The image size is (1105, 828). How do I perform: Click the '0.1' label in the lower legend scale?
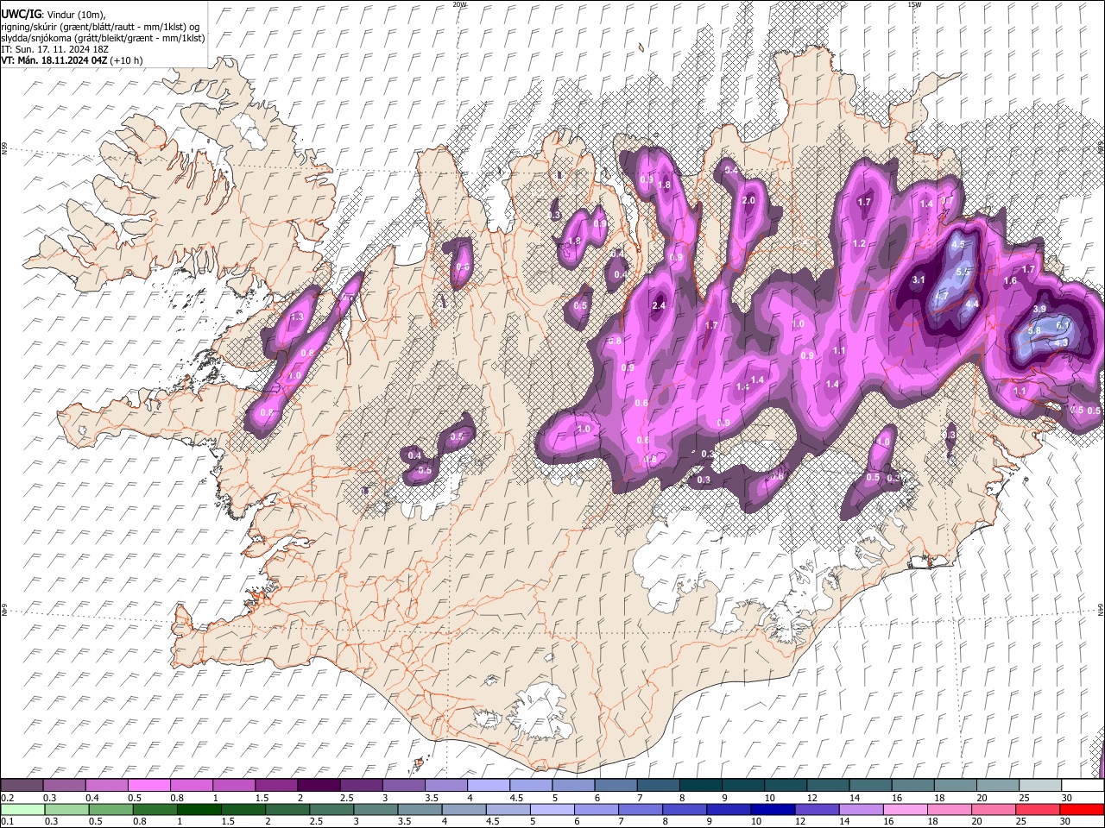(x=6, y=821)
